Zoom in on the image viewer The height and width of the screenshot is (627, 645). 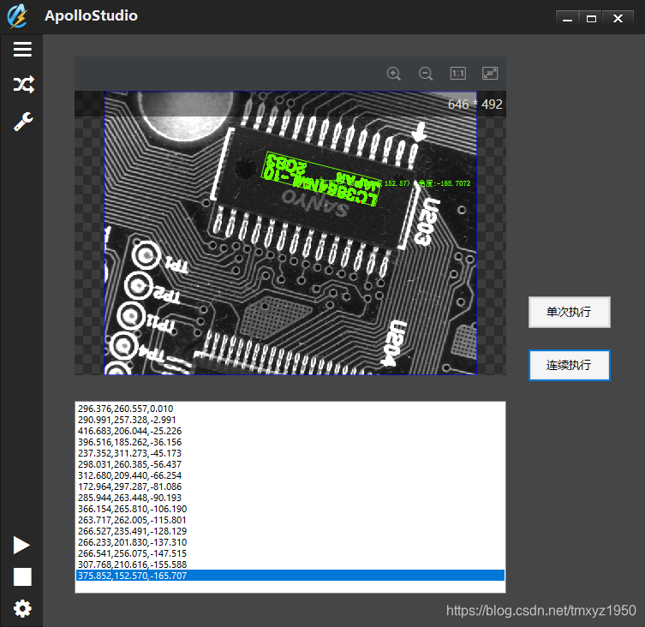coord(394,74)
